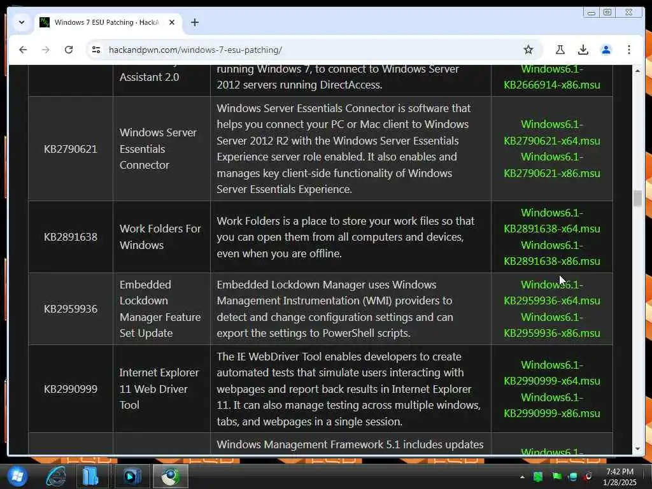Launch Internet Explorer from the taskbar
The image size is (652, 489).
[x=56, y=476]
